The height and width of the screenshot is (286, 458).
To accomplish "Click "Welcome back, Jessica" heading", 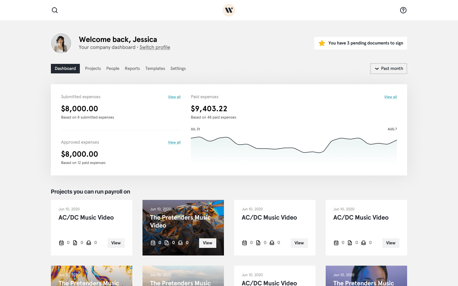I will point(118,39).
